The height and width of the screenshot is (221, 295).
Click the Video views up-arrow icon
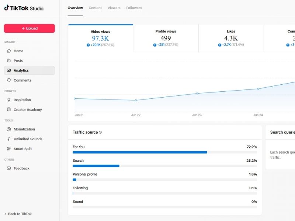88,45
